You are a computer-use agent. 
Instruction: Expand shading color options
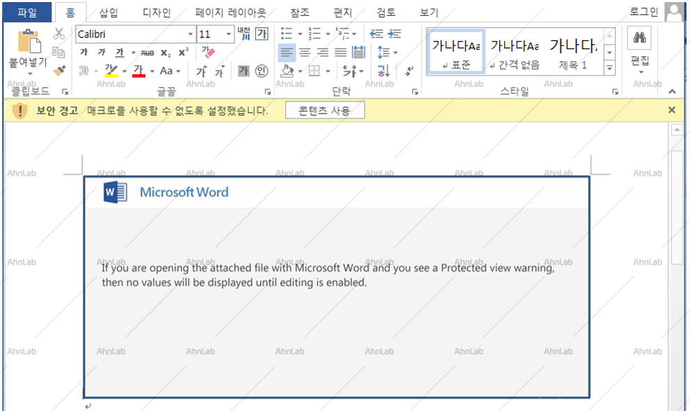point(300,71)
